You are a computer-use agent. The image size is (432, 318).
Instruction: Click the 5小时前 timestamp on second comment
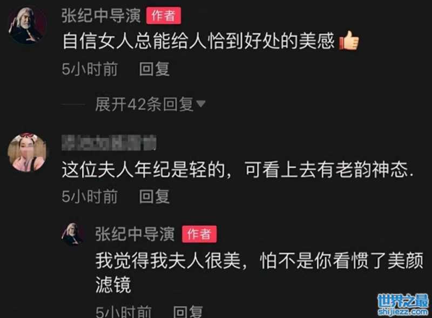(90, 196)
